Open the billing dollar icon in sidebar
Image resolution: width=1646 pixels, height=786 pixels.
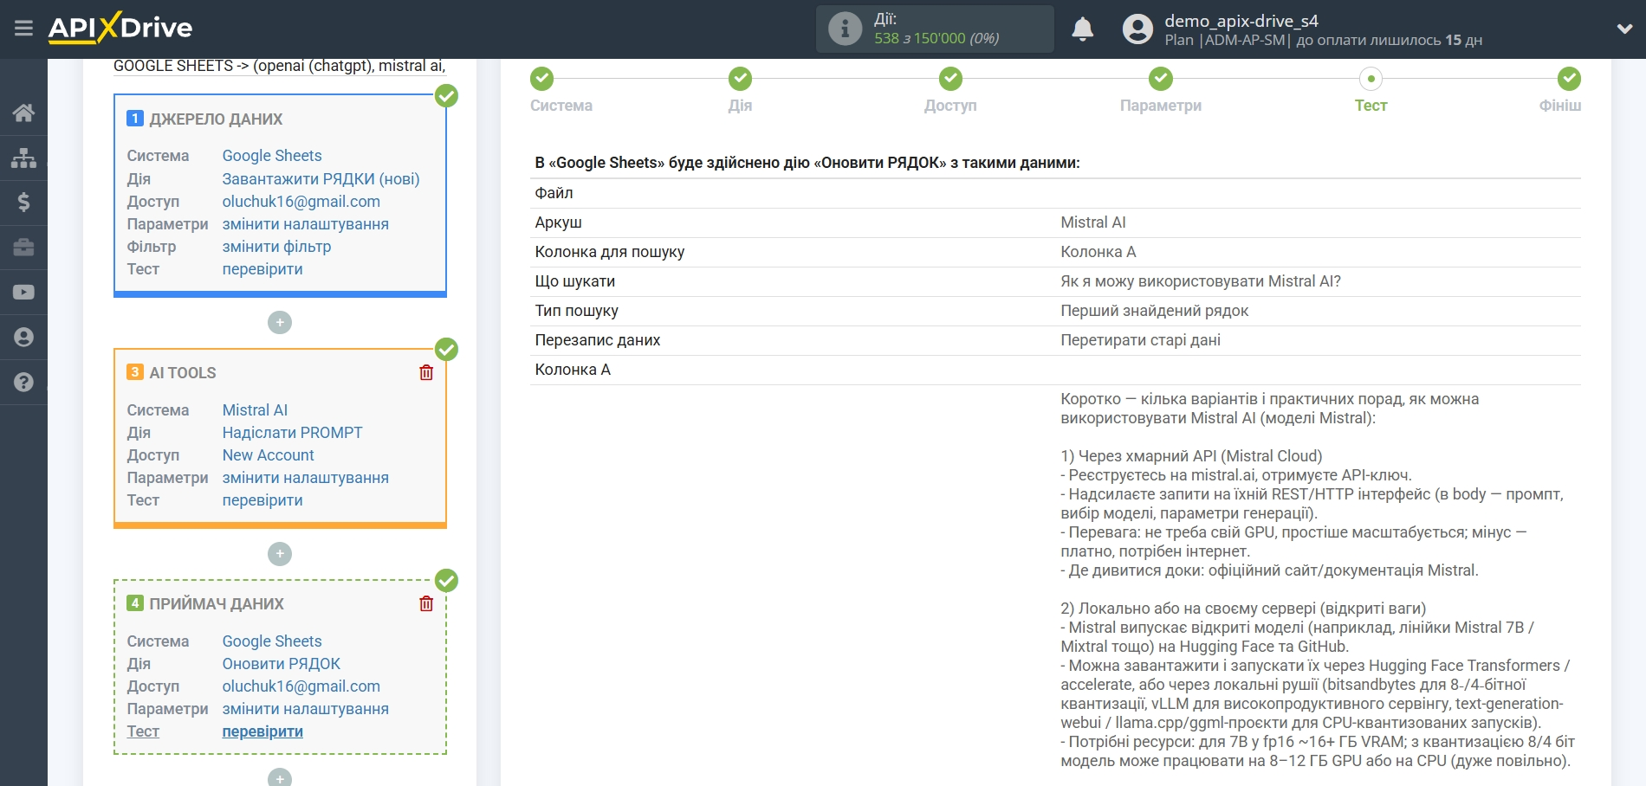coord(23,203)
